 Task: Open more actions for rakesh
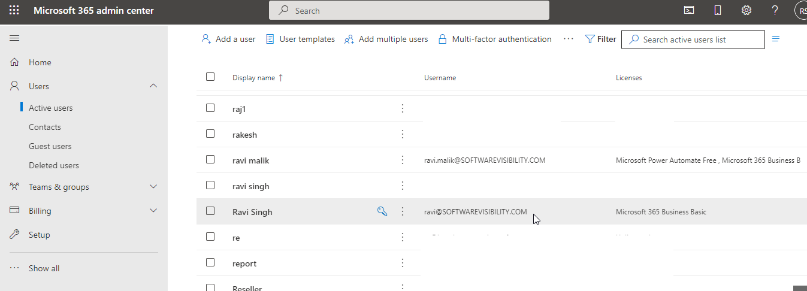tap(403, 134)
